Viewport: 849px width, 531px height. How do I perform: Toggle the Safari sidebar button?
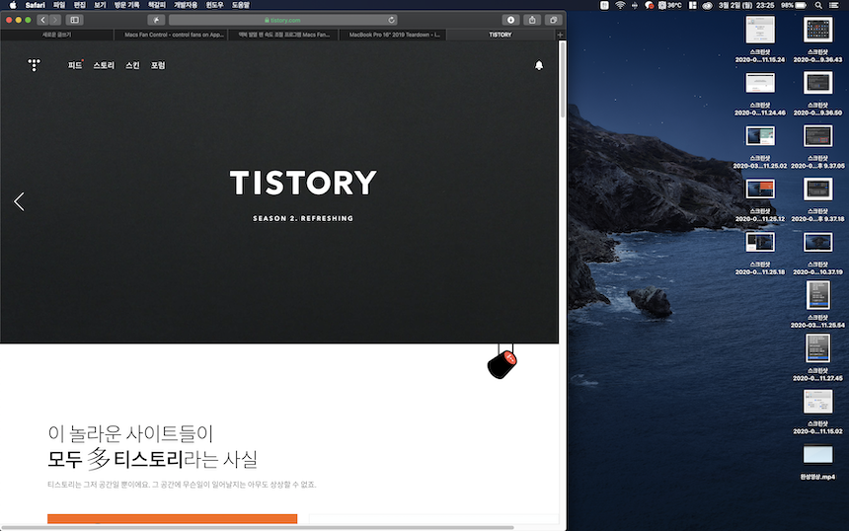pyautogui.click(x=75, y=20)
